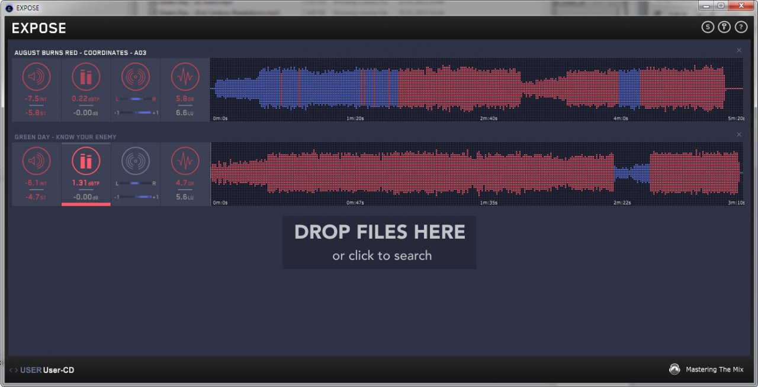Open settings via the S icon
This screenshot has height=387, width=758.
[708, 27]
